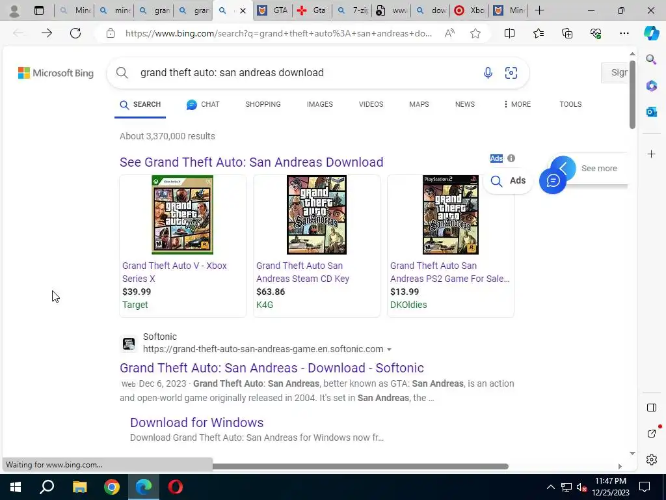Open a new browser tab
Screen dimensions: 666x500
[539, 10]
